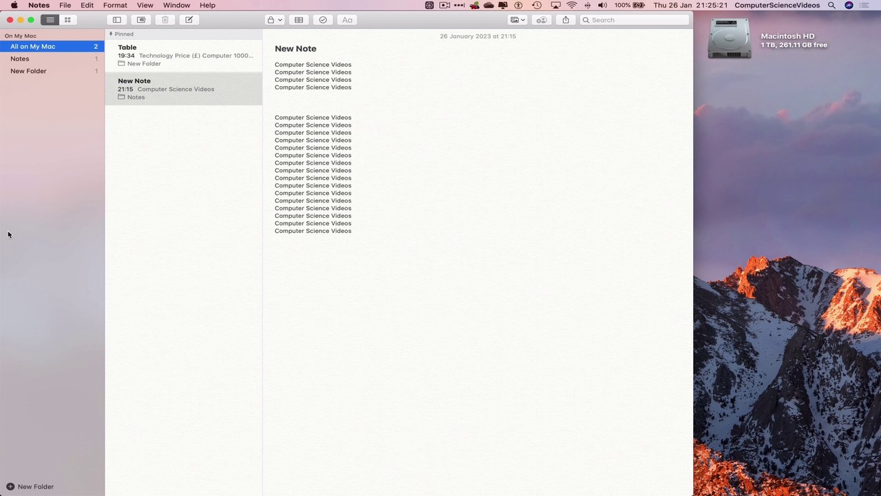This screenshot has width=881, height=496.
Task: Select All on My Mac folder
Action: point(52,46)
